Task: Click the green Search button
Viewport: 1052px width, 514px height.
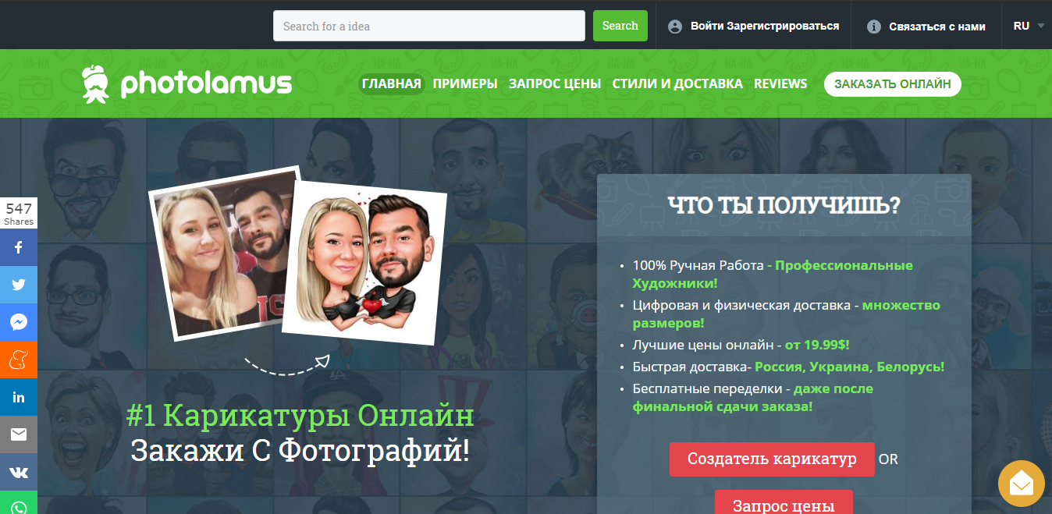Action: point(620,26)
